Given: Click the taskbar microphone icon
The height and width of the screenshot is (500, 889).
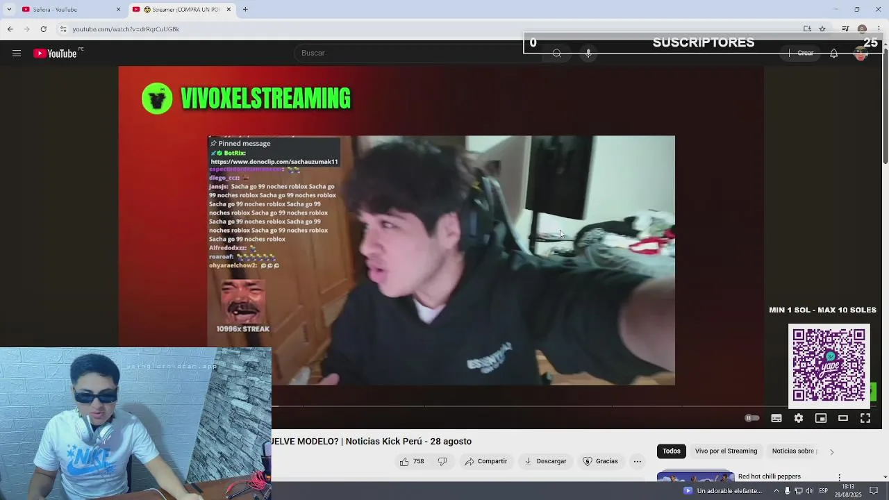Looking at the screenshot, I should coord(787,491).
